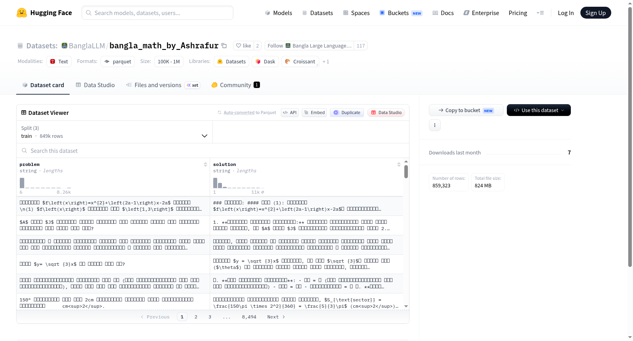Click the Sign Up button
This screenshot has width=633, height=341.
click(595, 13)
